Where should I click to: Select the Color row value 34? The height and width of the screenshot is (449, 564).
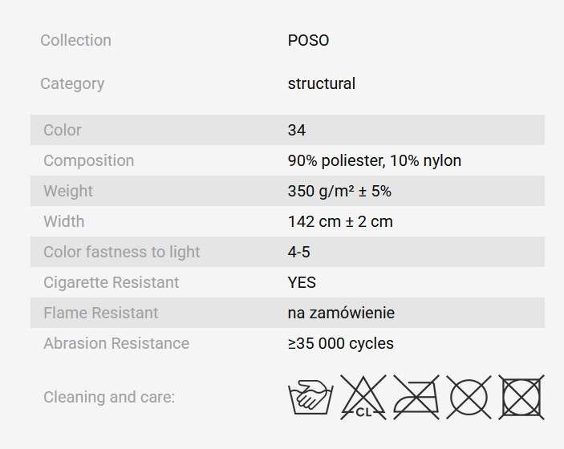coord(297,130)
